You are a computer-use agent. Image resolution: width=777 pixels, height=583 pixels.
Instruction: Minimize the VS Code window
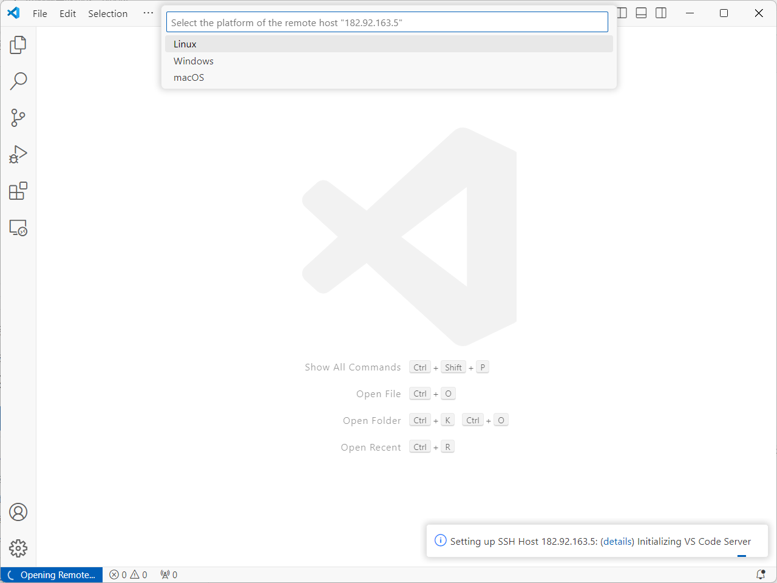click(690, 13)
